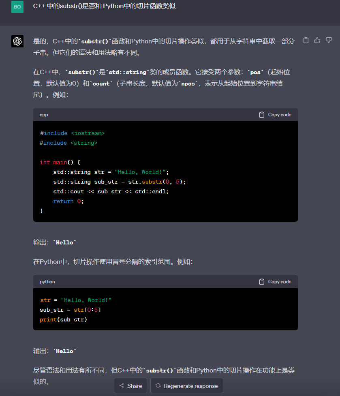
Task: Click the user question about substr()
Action: tap(104, 6)
